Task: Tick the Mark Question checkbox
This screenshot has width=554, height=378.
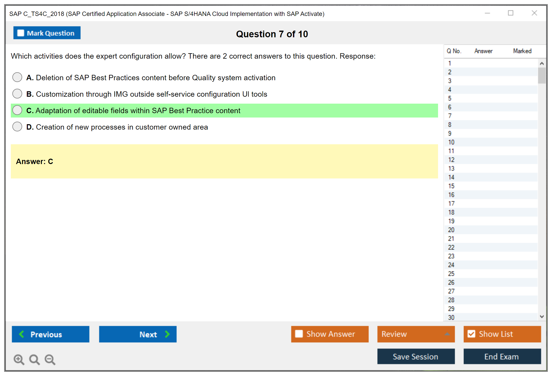Action: [21, 33]
